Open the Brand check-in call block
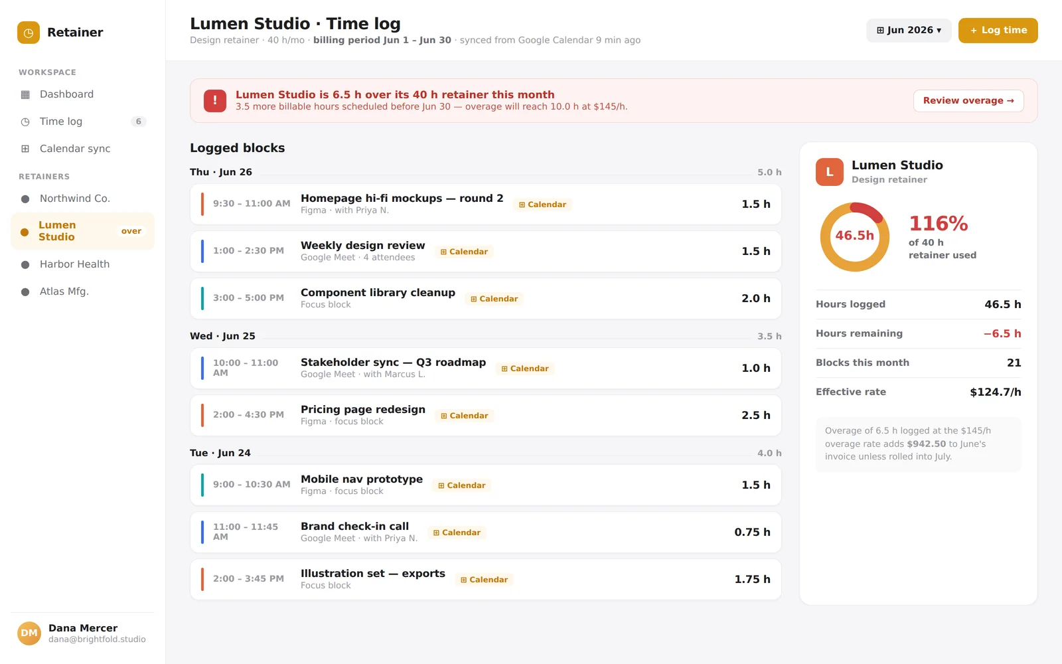This screenshot has width=1062, height=664. click(x=486, y=533)
